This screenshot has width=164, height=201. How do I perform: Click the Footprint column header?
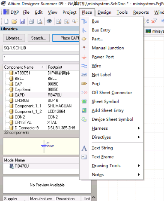(x=63, y=67)
